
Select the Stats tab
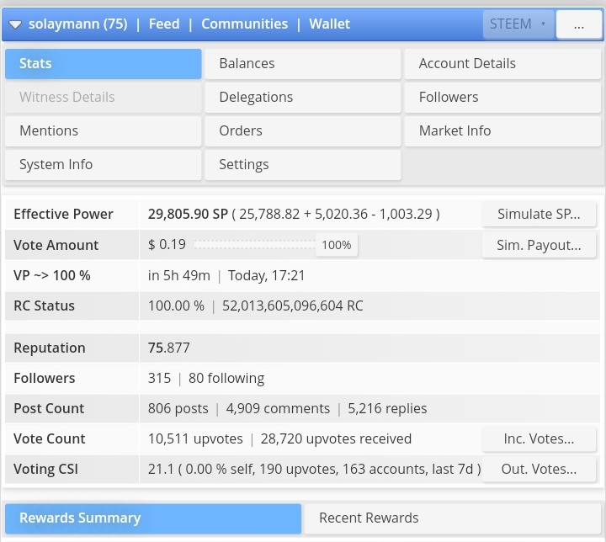pos(104,64)
